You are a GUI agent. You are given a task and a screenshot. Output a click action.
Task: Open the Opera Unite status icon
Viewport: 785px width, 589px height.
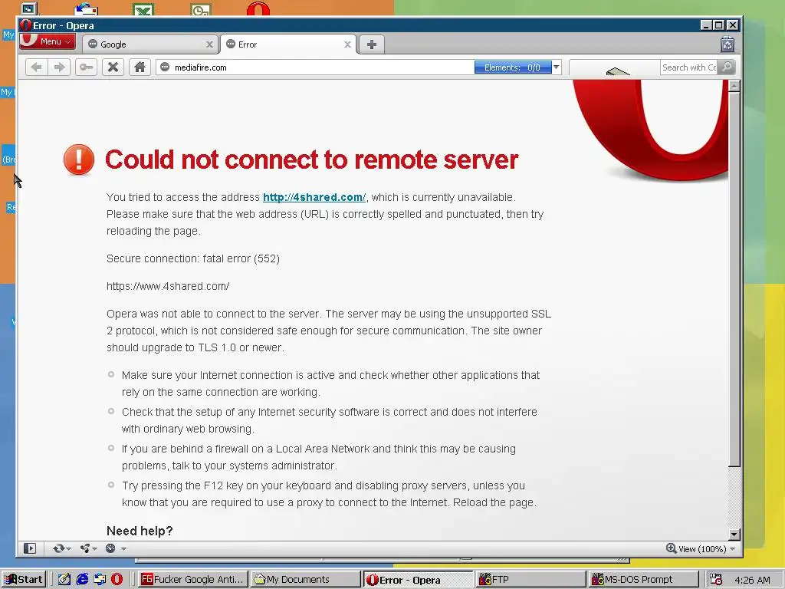85,548
